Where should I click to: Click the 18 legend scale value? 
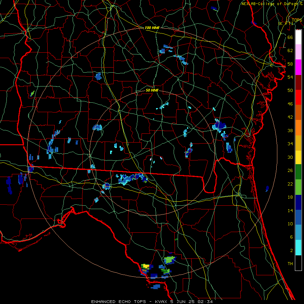(290, 197)
